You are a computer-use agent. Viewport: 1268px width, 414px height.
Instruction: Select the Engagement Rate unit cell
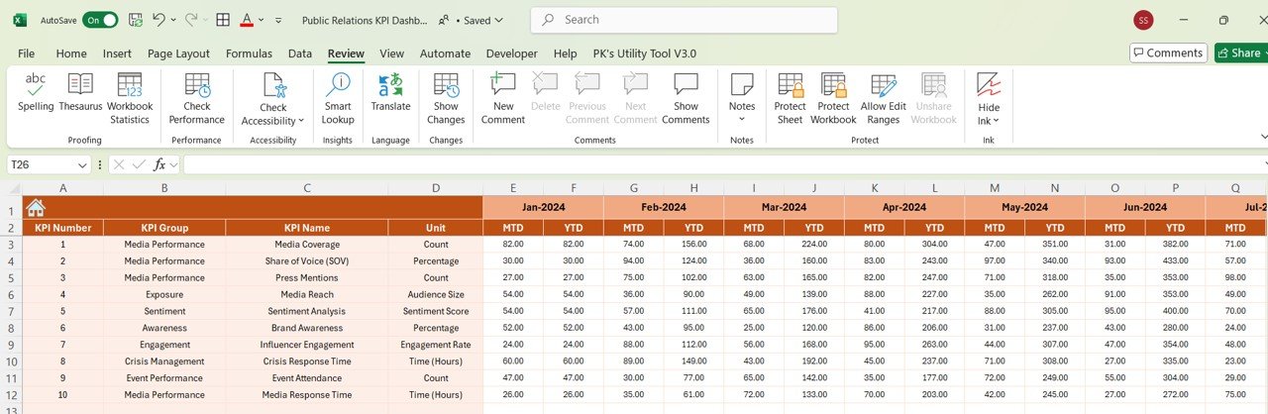coord(436,345)
